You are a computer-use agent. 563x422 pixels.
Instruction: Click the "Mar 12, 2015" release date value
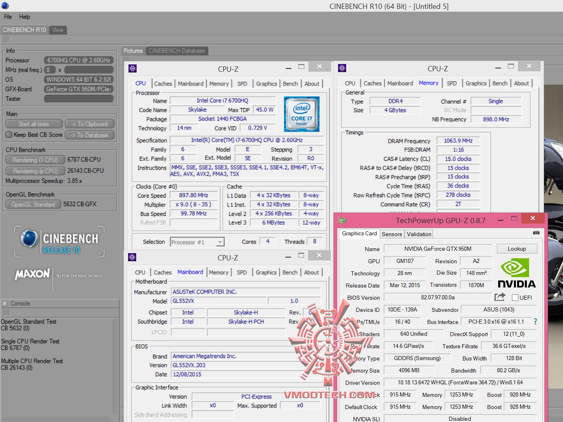[405, 285]
